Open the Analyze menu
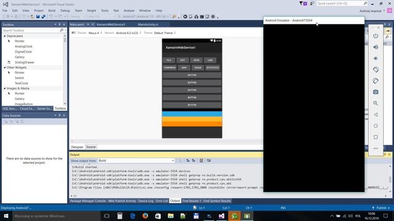The width and height of the screenshot is (394, 221). coord(129,10)
